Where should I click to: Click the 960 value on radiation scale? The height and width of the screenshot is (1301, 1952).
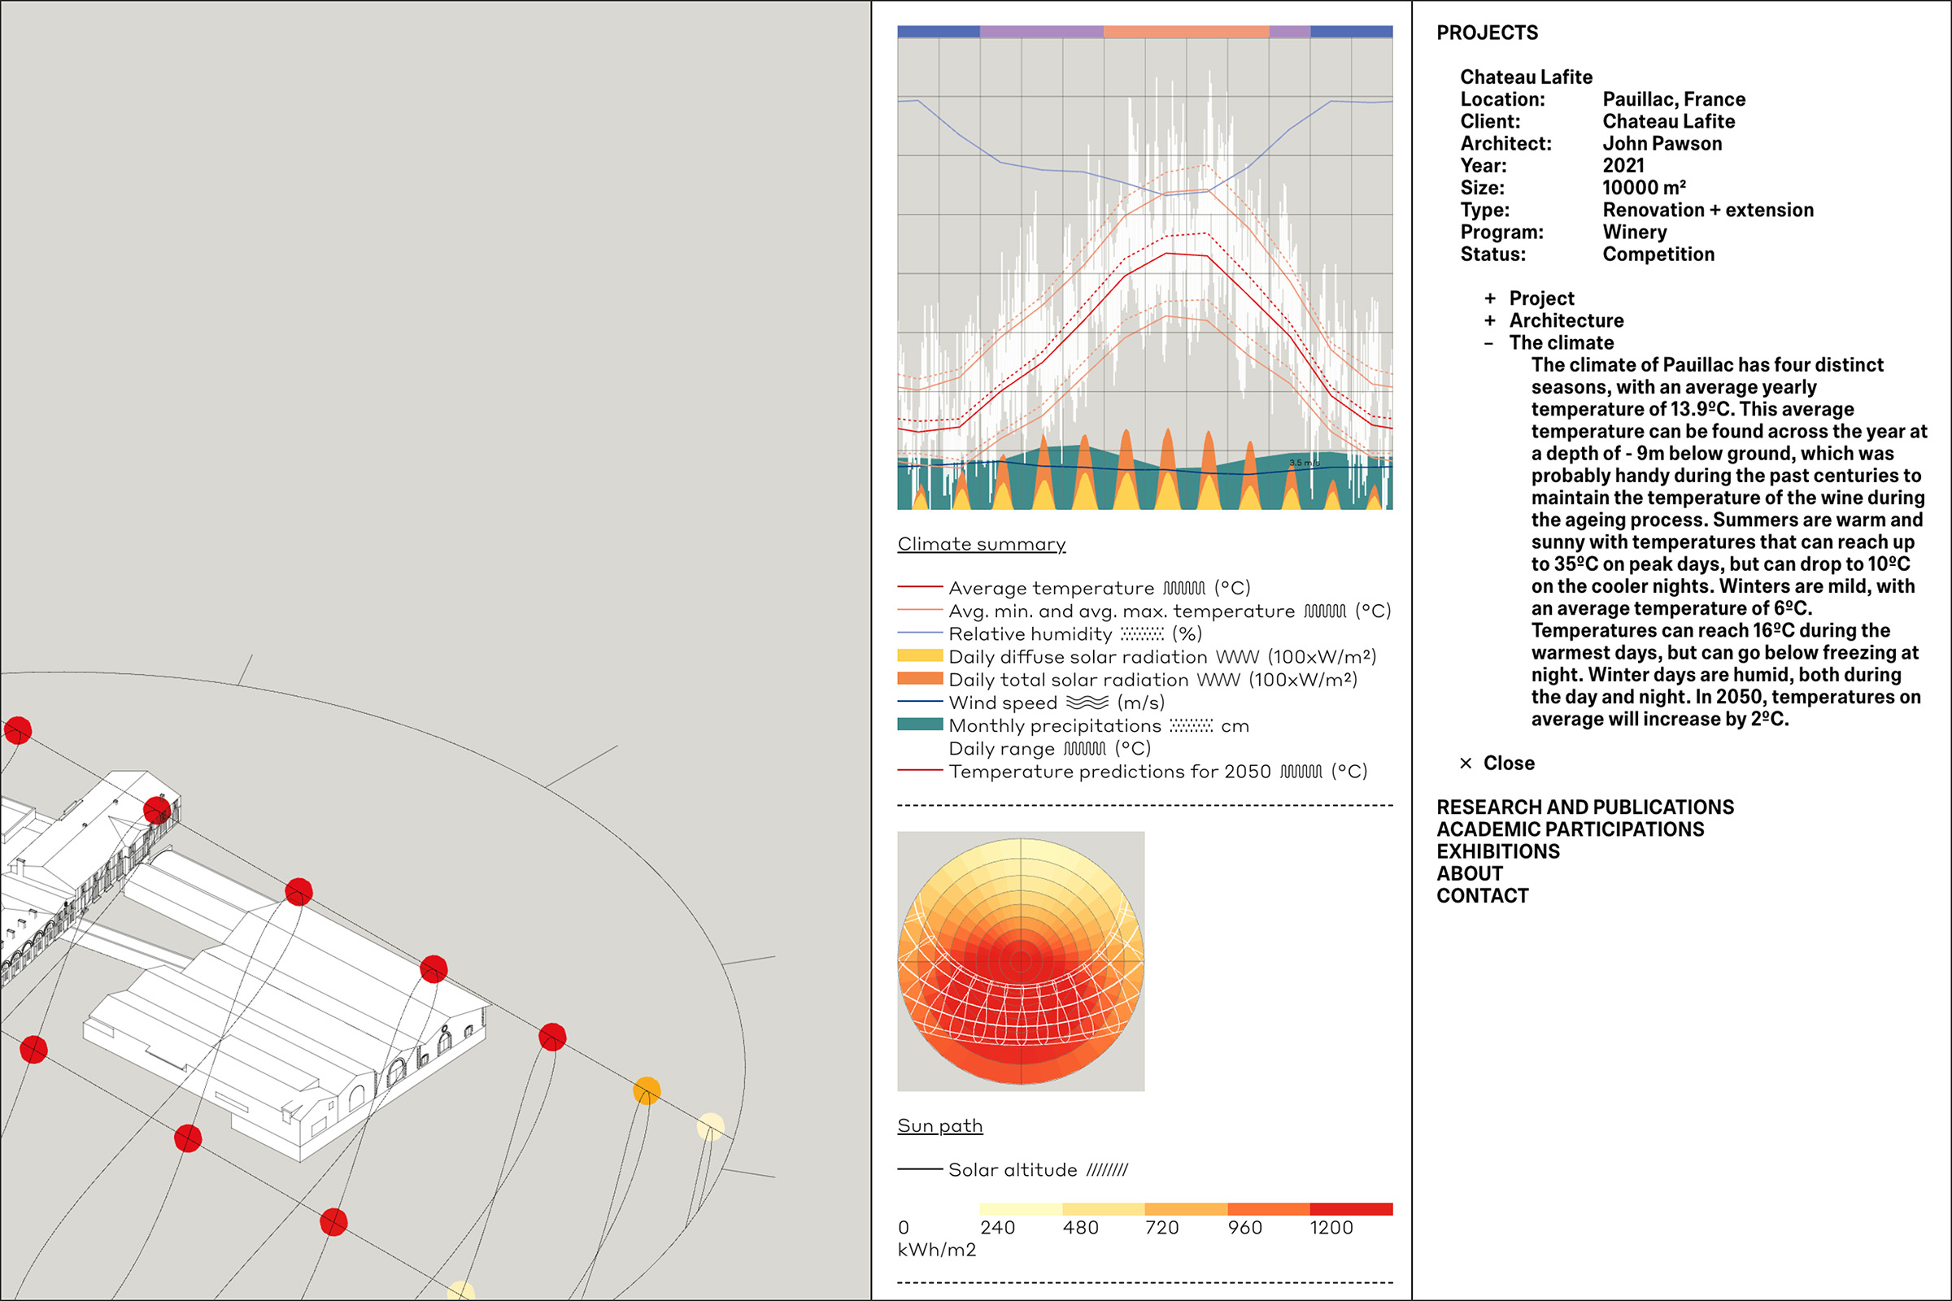click(x=1245, y=1227)
